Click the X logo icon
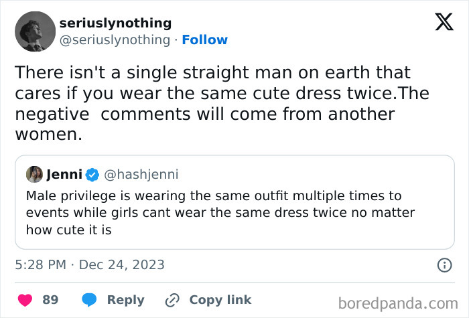Screen dimensions: 469x318 (x=440, y=23)
